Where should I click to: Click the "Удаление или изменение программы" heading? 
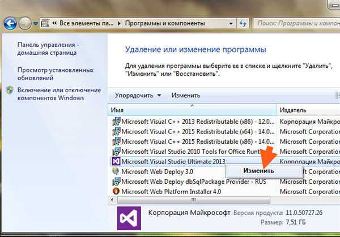click(195, 50)
